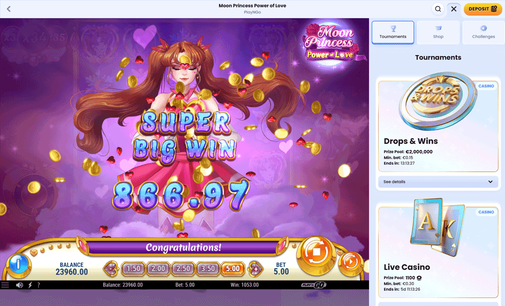Open the Challenges tab
Screen dimensions: 505x306
483,32
